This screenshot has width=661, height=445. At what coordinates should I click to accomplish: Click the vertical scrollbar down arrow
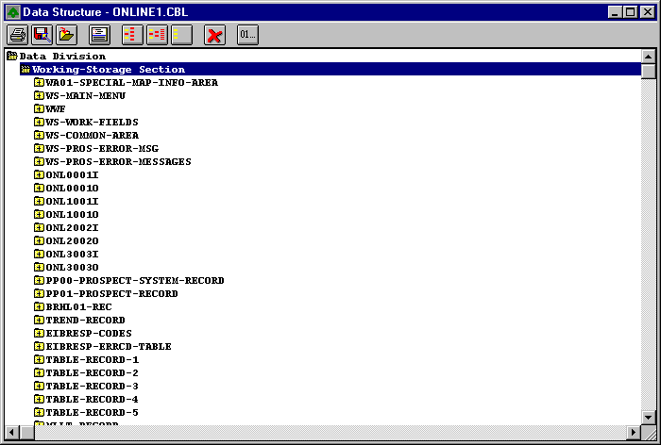pos(648,417)
